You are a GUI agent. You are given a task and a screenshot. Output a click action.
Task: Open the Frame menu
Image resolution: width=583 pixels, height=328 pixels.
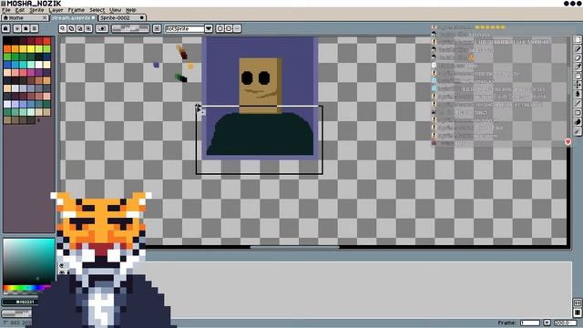pyautogui.click(x=77, y=10)
